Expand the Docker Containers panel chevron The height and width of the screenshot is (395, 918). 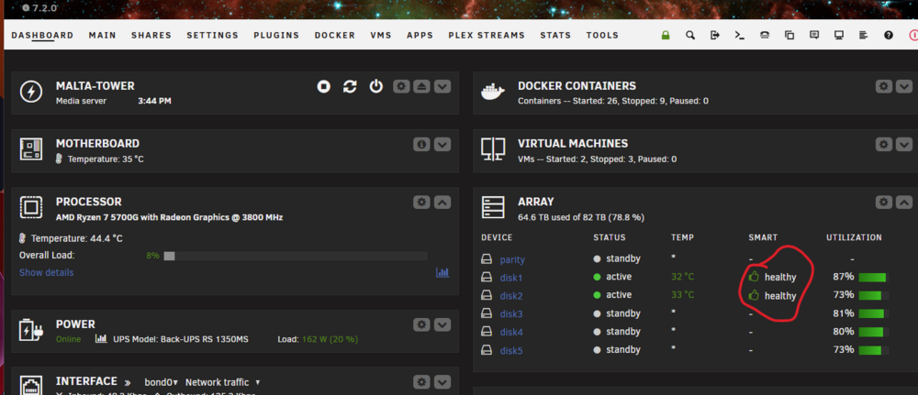(904, 86)
